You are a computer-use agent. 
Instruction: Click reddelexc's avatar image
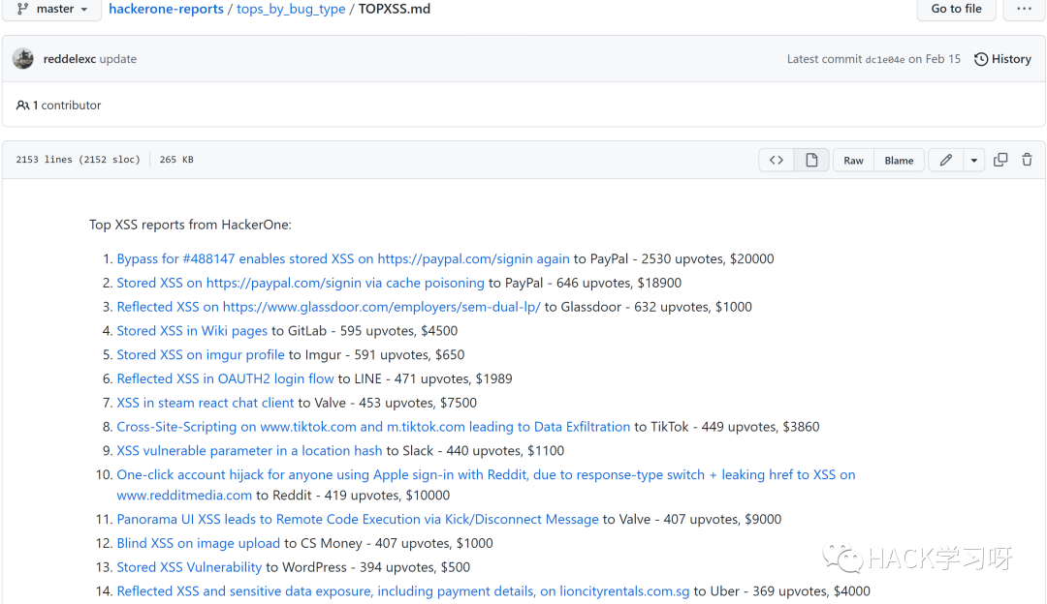click(x=23, y=59)
